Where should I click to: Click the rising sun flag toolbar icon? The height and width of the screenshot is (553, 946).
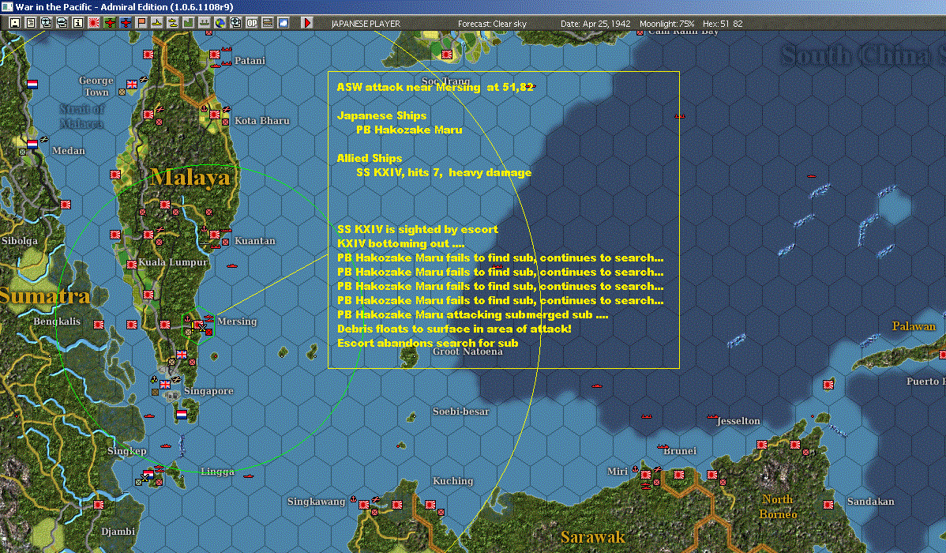pos(93,23)
